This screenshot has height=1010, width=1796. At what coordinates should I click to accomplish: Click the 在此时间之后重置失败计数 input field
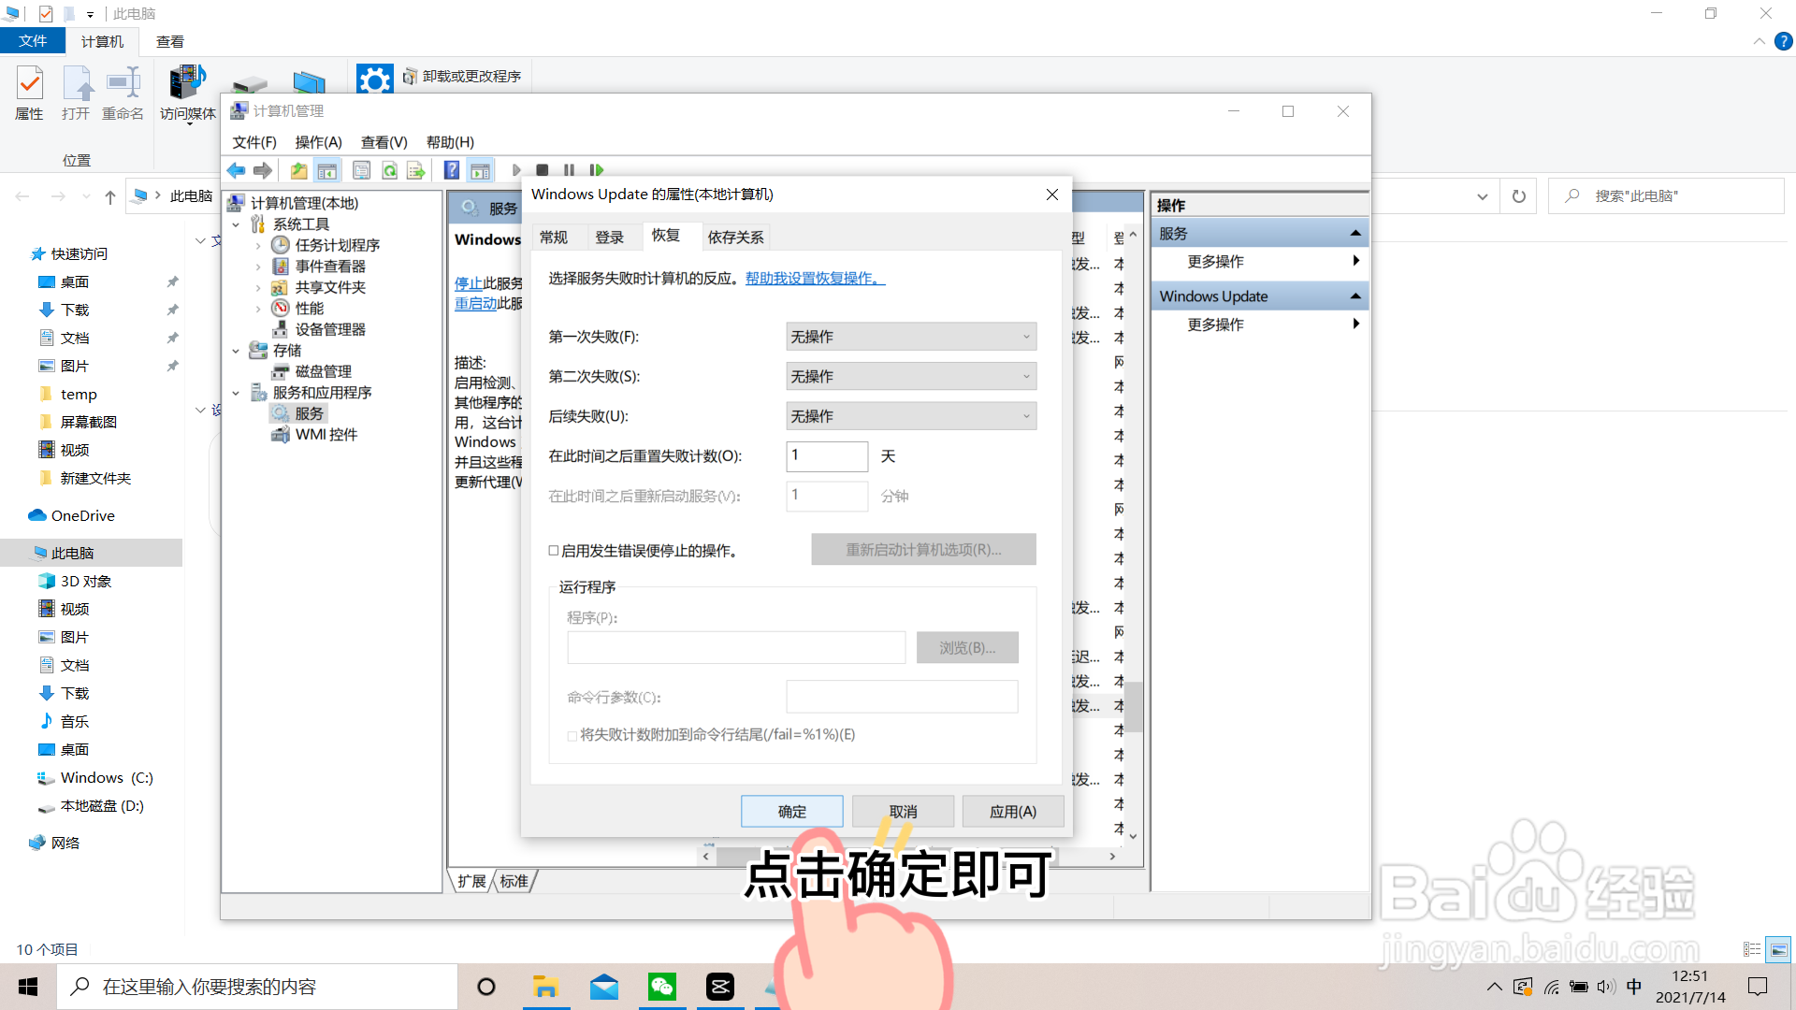point(827,456)
